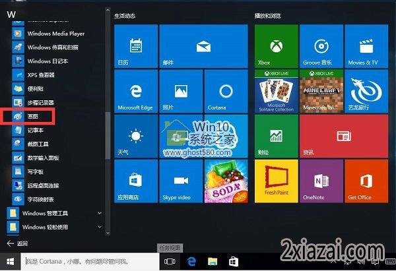Image resolution: width=396 pixels, height=271 pixels.
Task: Open 艺龙旅行 travel tile
Action: [x=366, y=91]
